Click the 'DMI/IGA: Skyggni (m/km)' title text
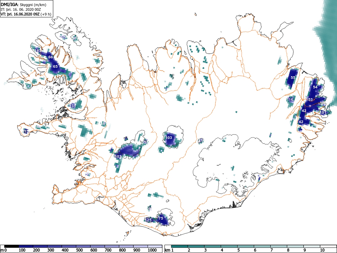The height and width of the screenshot is (253, 337). [x=24, y=4]
